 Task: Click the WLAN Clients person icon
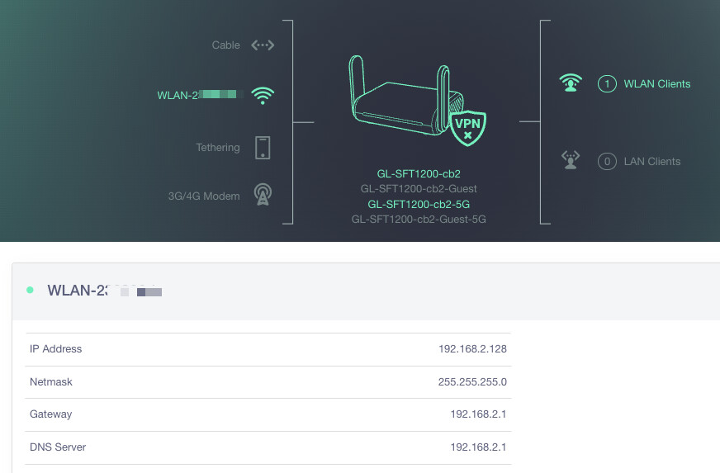tap(570, 83)
